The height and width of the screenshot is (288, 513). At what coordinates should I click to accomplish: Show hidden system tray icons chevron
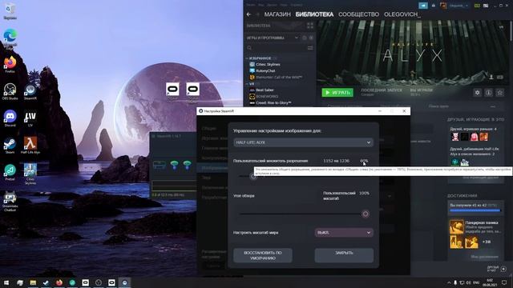pos(449,282)
